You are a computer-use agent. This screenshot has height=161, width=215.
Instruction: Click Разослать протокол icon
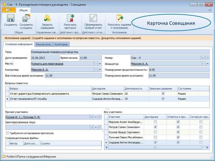coord(70,19)
